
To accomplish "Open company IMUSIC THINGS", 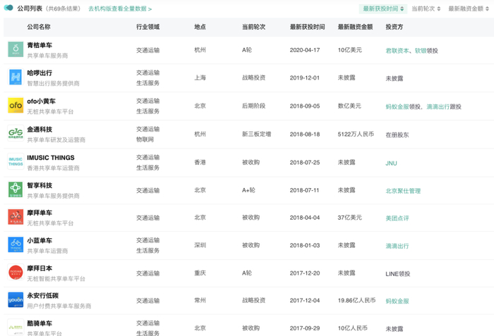I will point(51,158).
